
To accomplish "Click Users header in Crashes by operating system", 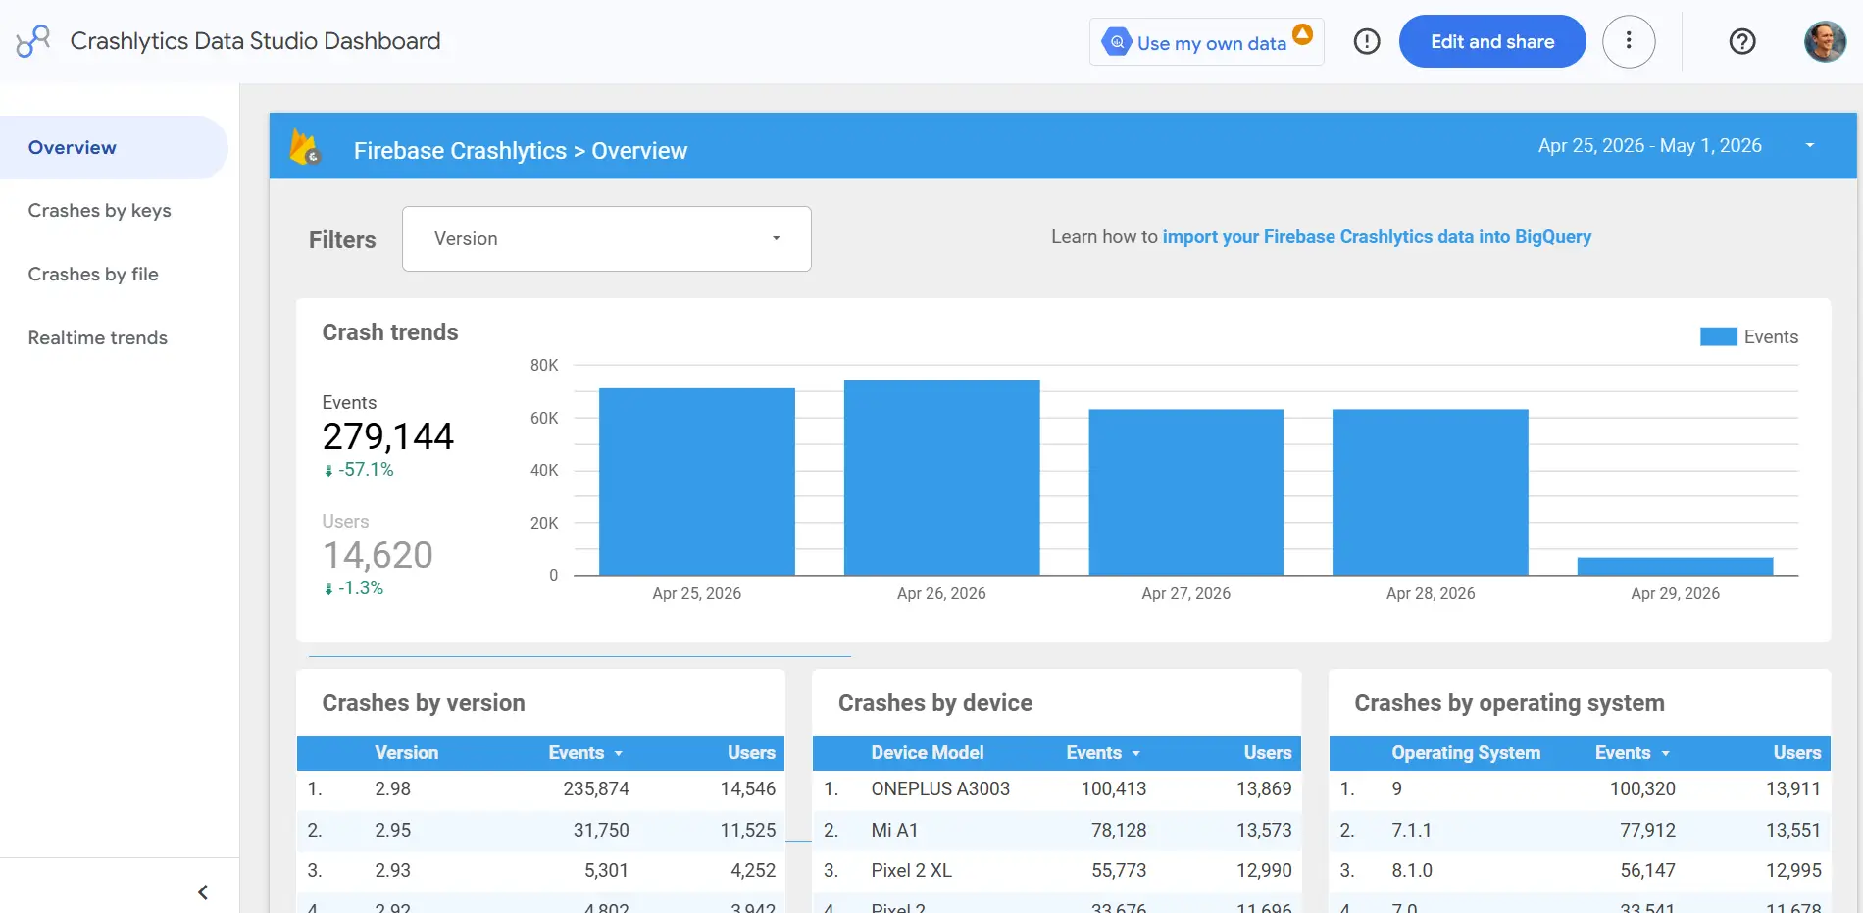I will (x=1796, y=753).
